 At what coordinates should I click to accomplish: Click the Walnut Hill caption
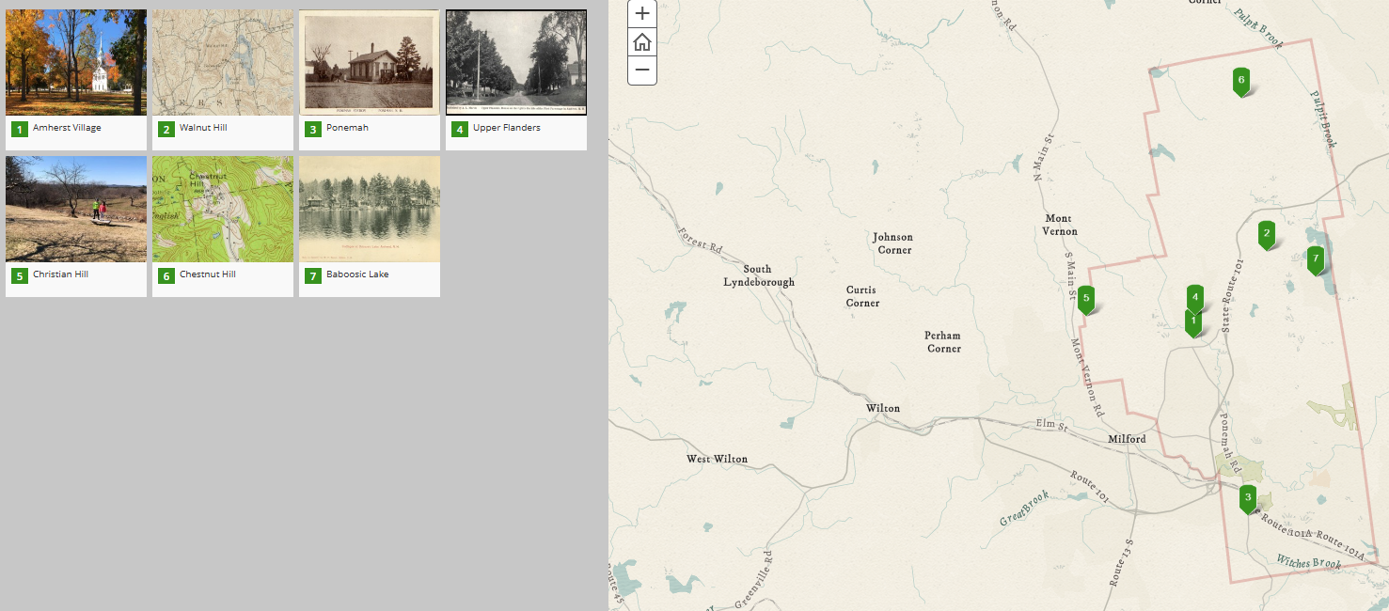tap(203, 128)
